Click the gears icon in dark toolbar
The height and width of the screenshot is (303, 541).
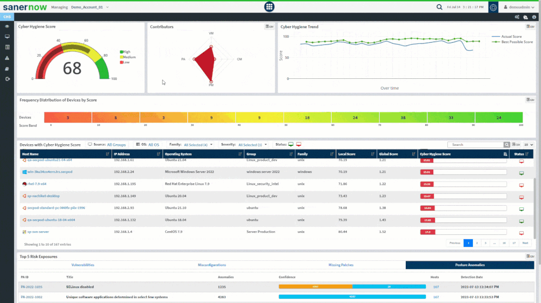[x=517, y=17]
